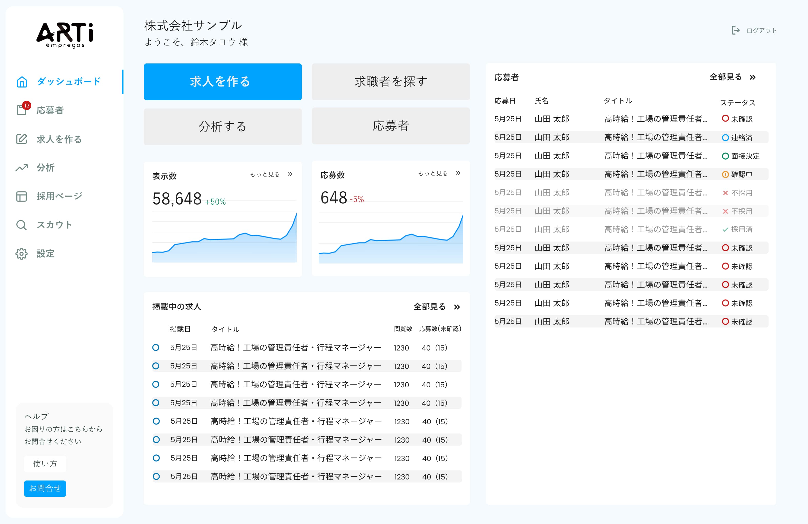Click the +50% change indicator
808x524 pixels.
pyautogui.click(x=215, y=202)
